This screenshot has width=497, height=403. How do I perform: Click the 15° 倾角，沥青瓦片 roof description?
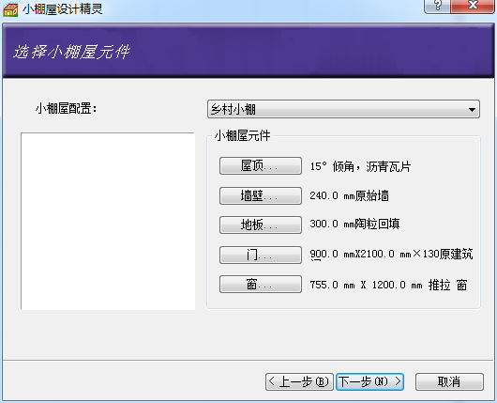click(x=360, y=166)
